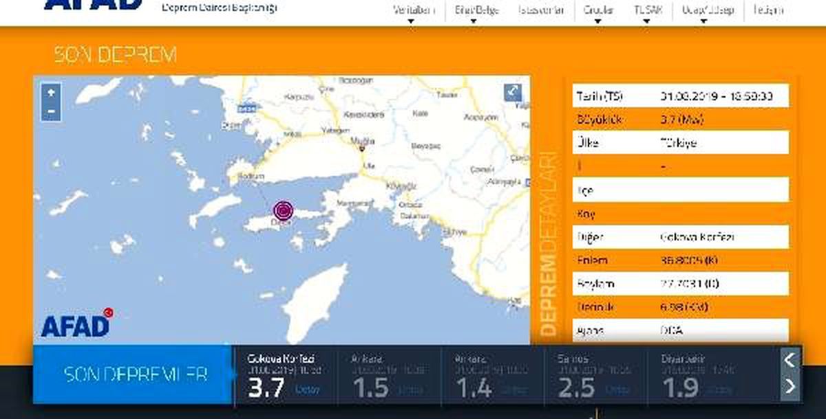The image size is (826, 419).
Task: Open the TDSAK menu
Action: tap(648, 12)
